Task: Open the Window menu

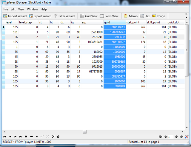Action: coord(33,9)
